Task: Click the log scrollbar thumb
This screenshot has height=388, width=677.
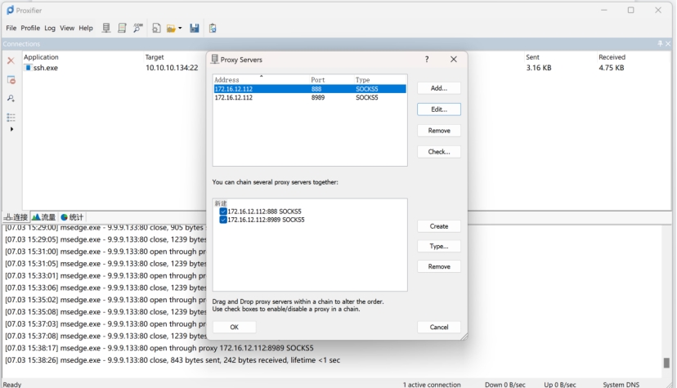Action: pos(666,363)
